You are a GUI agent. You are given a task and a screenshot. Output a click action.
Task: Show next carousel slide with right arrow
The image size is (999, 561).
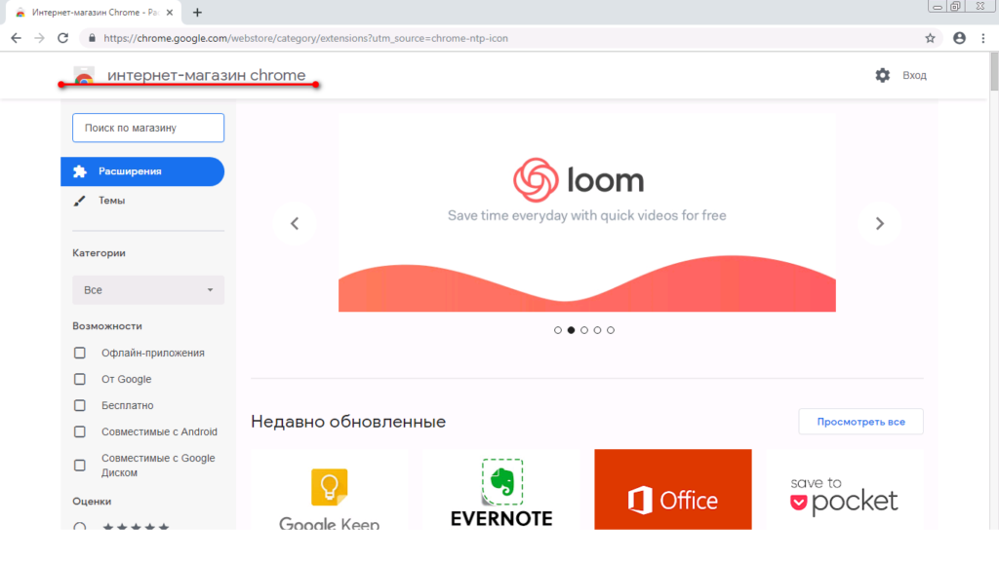pyautogui.click(x=879, y=223)
